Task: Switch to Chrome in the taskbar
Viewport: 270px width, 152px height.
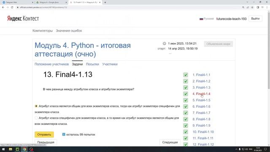Action: click(24, 149)
